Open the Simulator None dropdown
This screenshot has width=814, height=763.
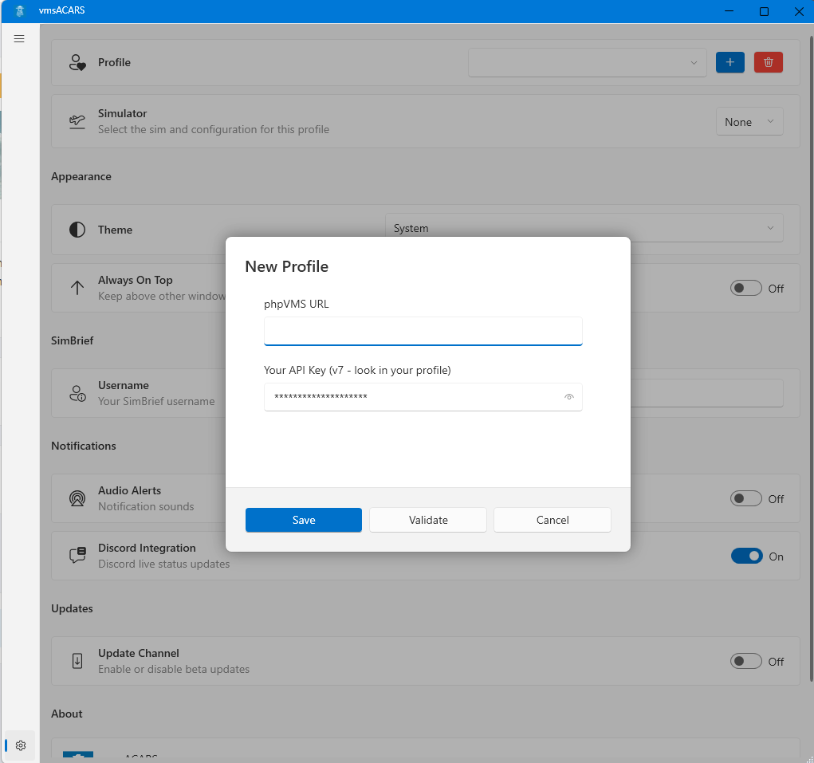(749, 122)
